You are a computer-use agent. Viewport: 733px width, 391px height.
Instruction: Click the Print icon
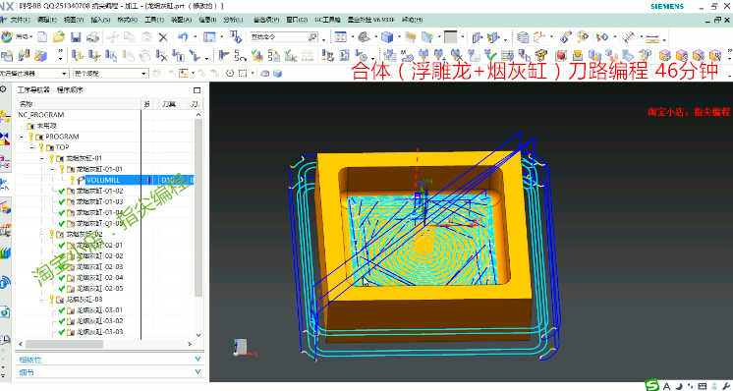pos(92,37)
